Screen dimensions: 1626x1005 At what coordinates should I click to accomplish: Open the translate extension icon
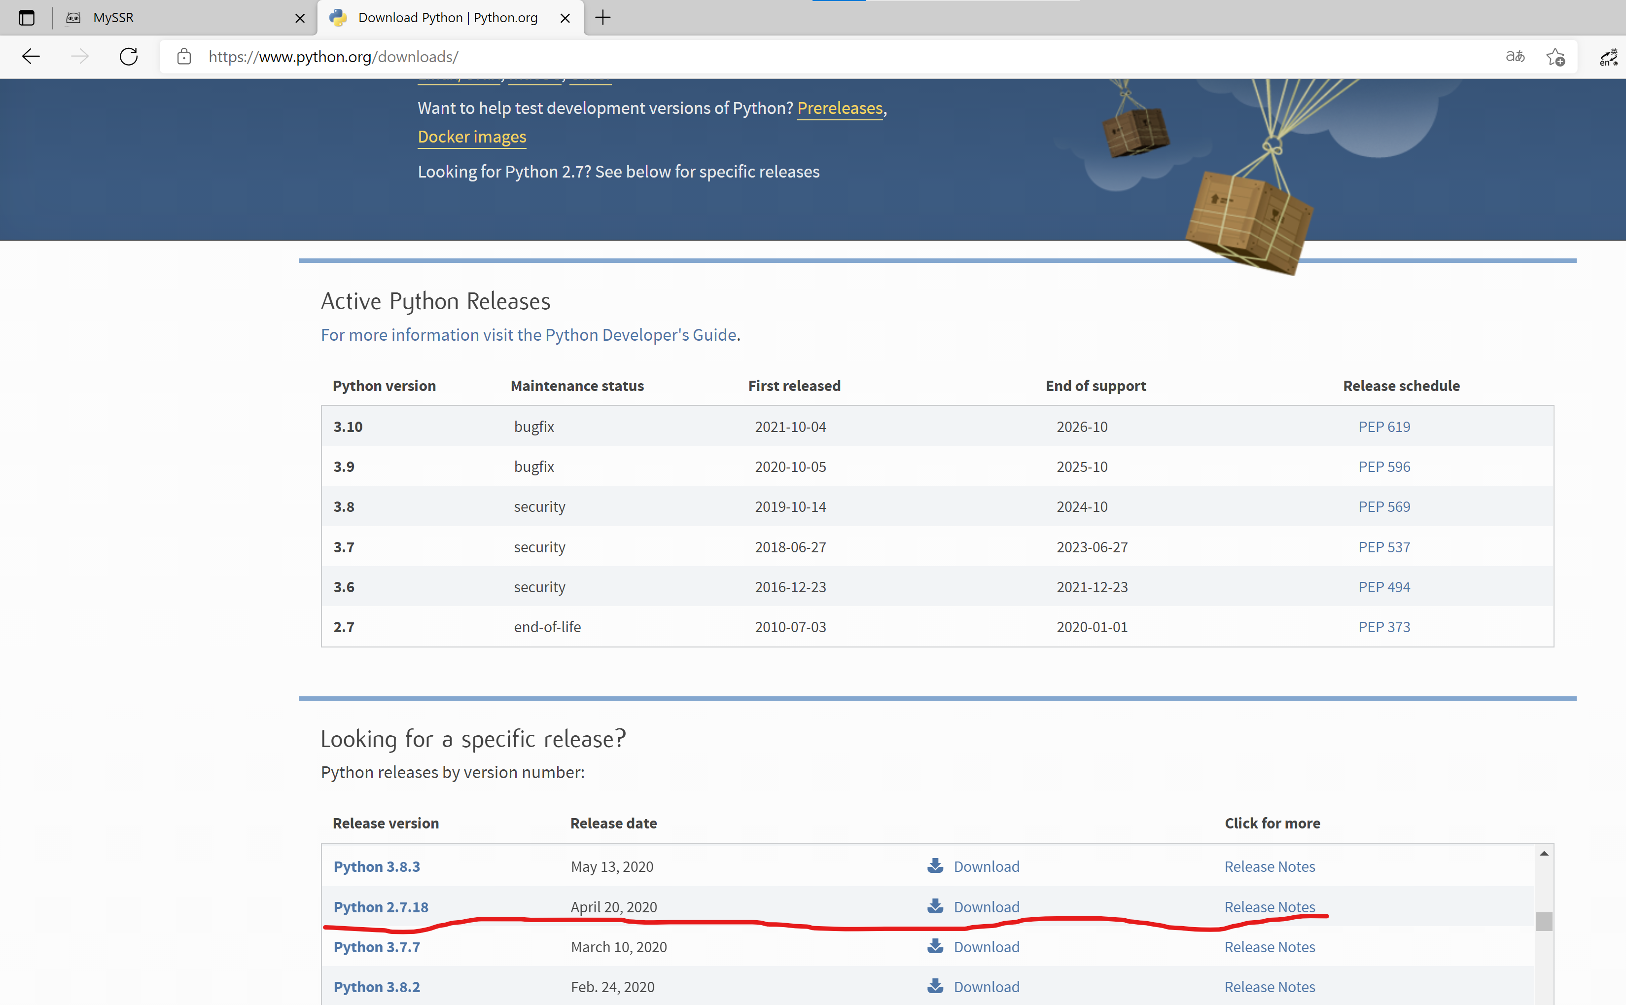[x=1608, y=57]
